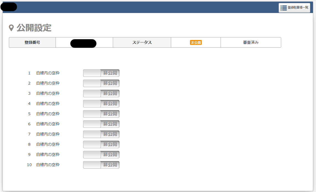This screenshot has height=192, width=316.
Task: Toggle the 非公開 switch for slot 5
Action: [x=101, y=114]
